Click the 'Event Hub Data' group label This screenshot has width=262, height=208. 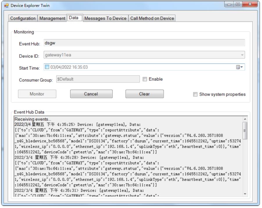point(29,112)
